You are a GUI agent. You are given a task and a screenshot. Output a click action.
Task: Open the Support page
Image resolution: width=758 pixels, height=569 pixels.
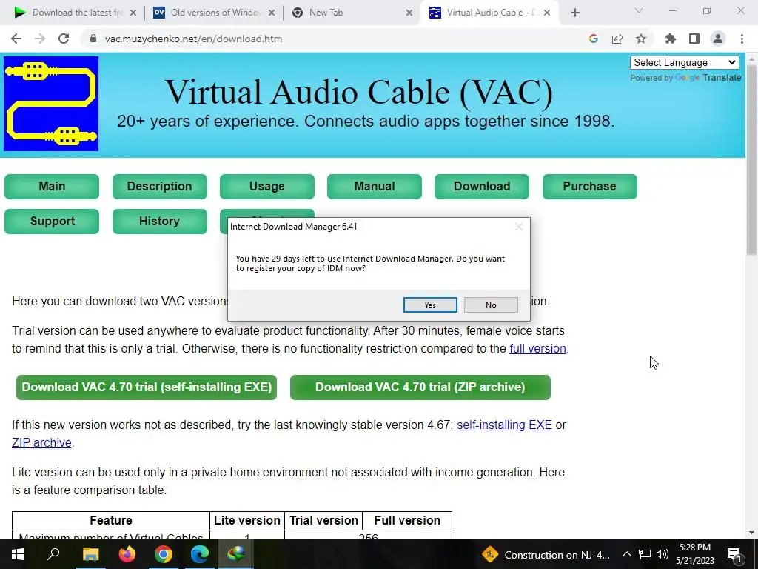[x=52, y=221]
